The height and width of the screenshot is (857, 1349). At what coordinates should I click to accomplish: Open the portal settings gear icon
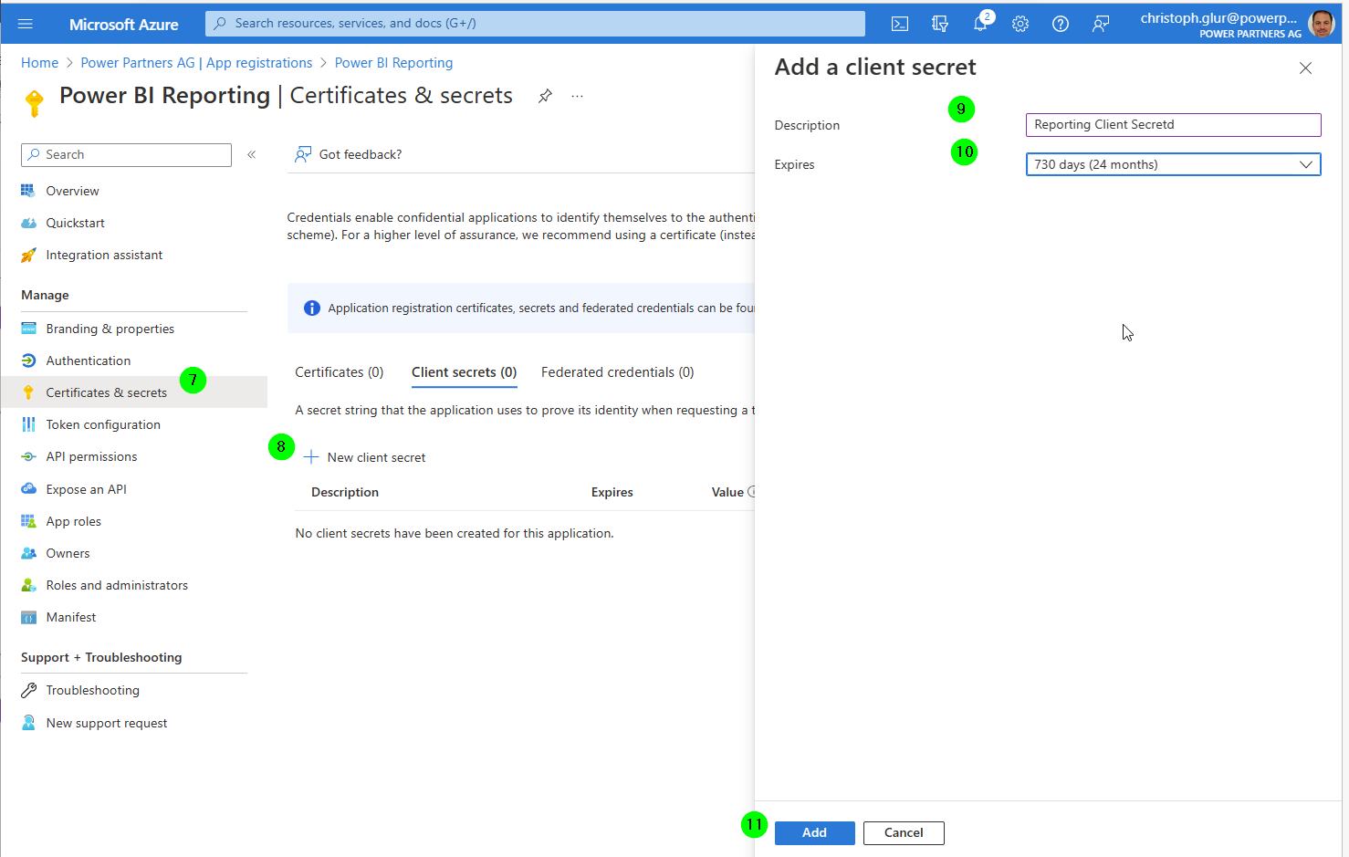coord(1020,24)
